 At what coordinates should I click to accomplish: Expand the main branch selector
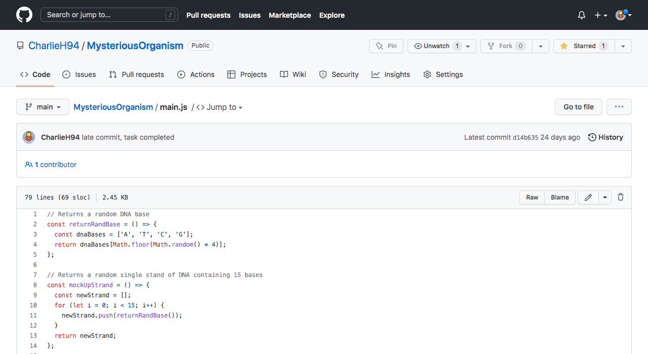(43, 107)
